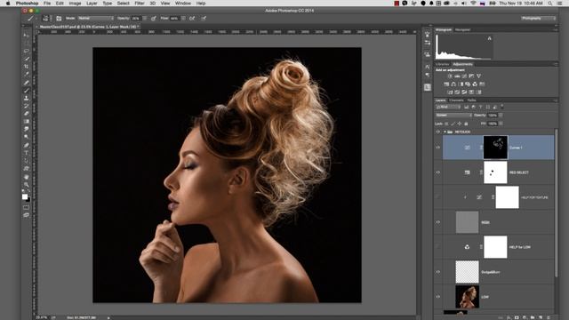Hide the RED SELECT layer

(x=438, y=172)
